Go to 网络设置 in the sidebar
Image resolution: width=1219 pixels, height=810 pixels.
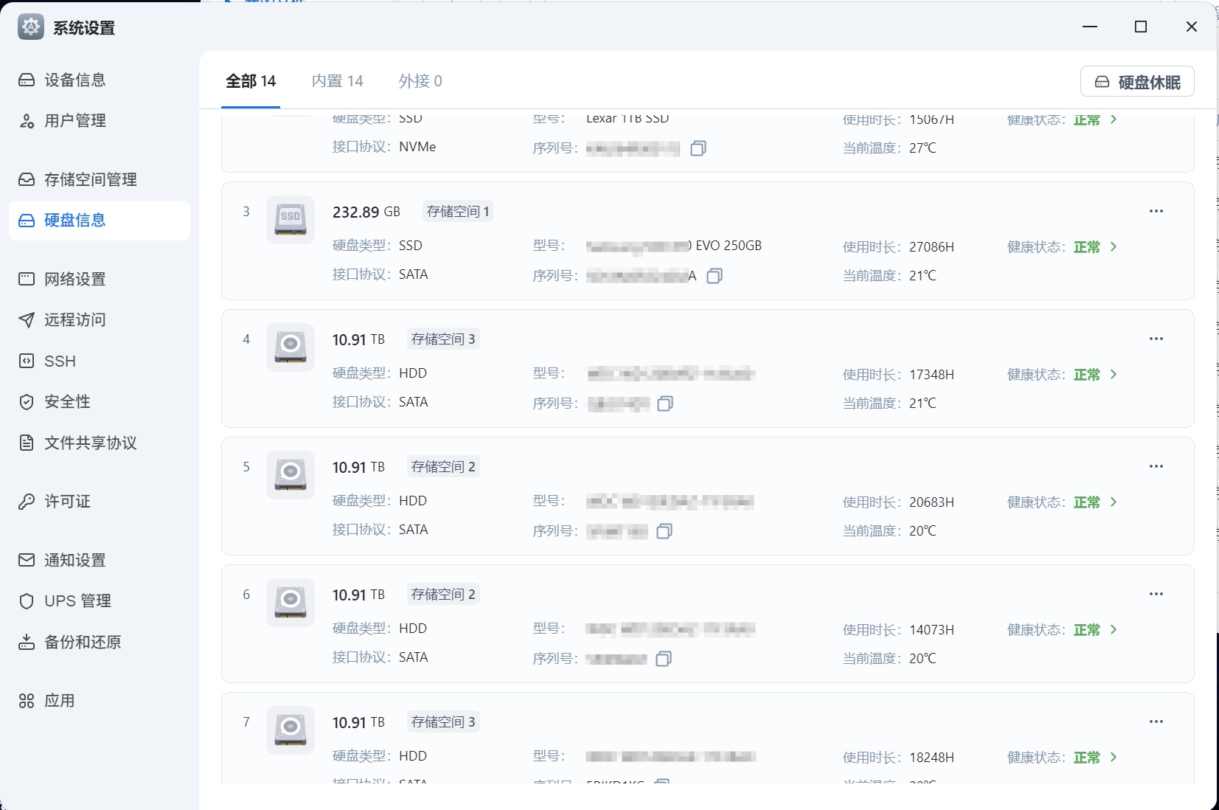[x=74, y=279]
